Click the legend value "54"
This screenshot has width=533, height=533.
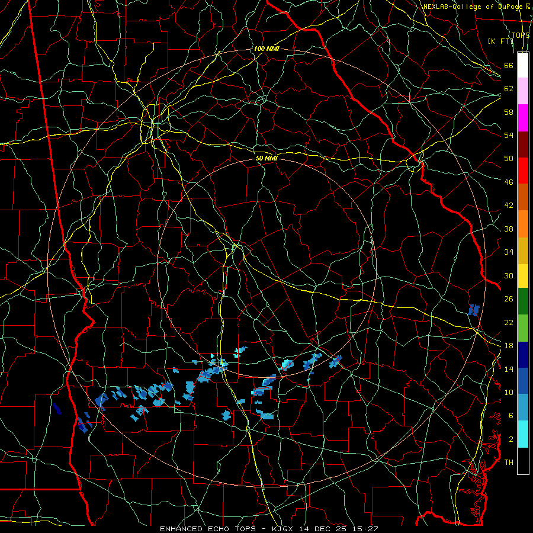[x=509, y=135]
